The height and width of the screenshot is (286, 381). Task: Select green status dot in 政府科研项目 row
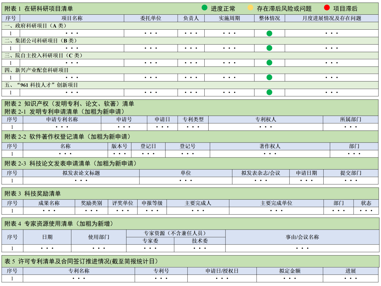(269, 33)
